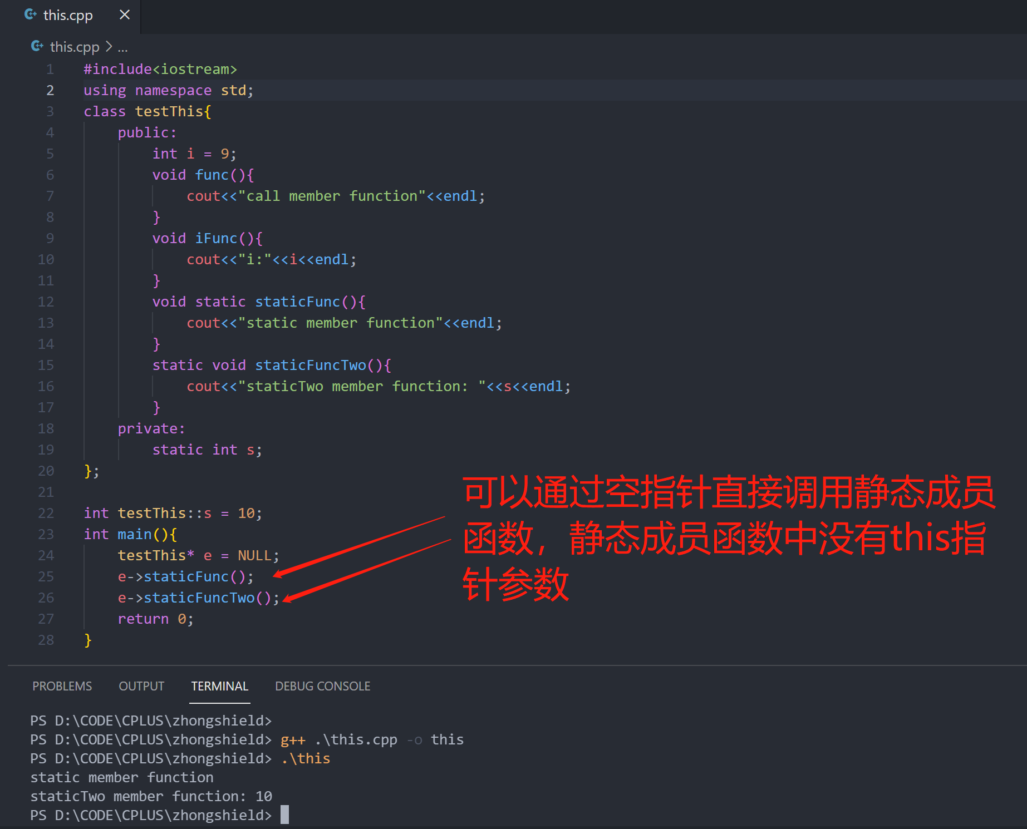Select the this.cpp editor tab
The image size is (1027, 829).
point(67,15)
